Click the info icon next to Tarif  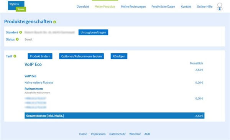15,56
